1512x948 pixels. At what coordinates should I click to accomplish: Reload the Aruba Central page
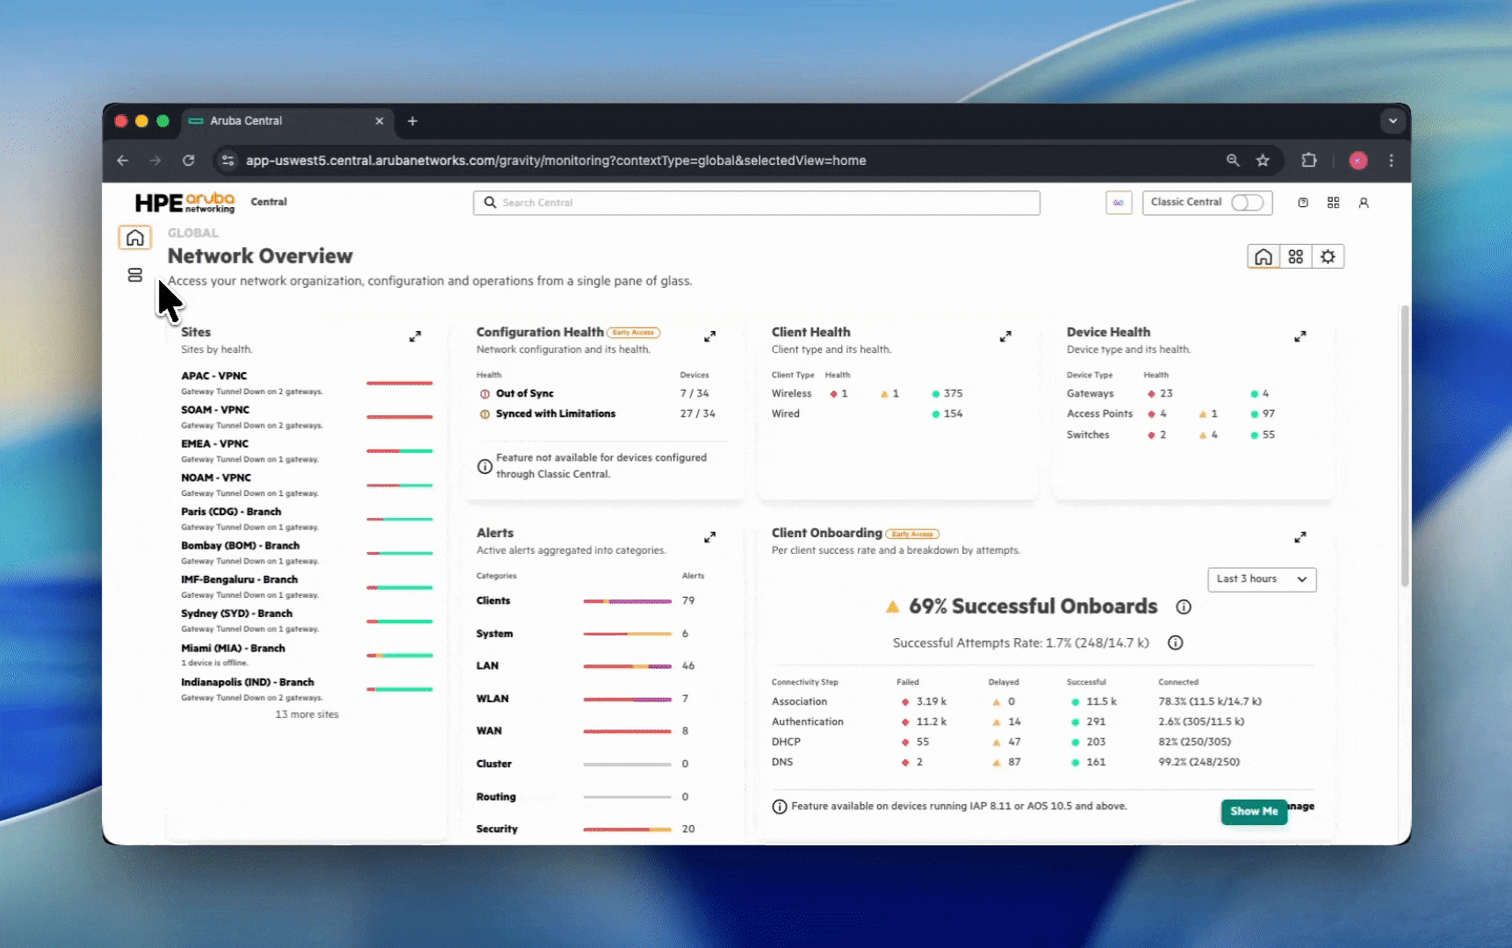(x=188, y=161)
